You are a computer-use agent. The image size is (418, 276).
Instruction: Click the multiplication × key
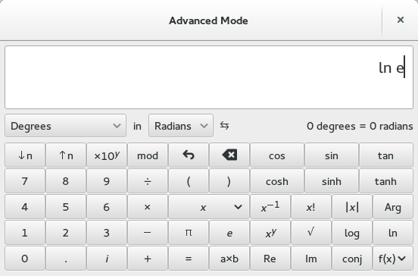click(148, 207)
